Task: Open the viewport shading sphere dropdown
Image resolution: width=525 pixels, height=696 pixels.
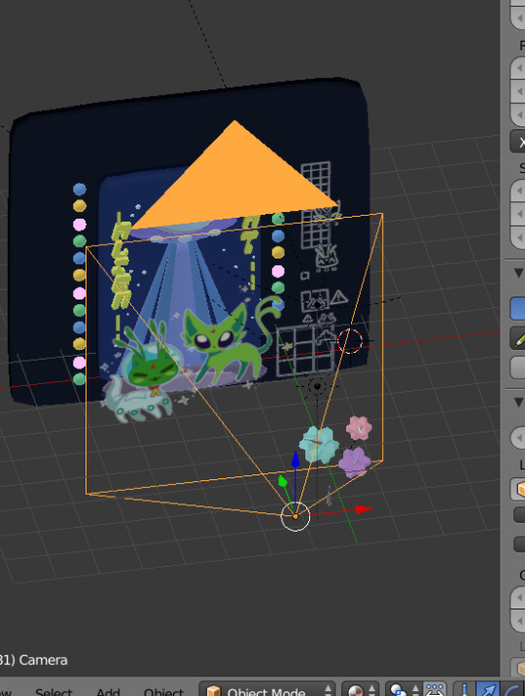Action: coord(361,689)
